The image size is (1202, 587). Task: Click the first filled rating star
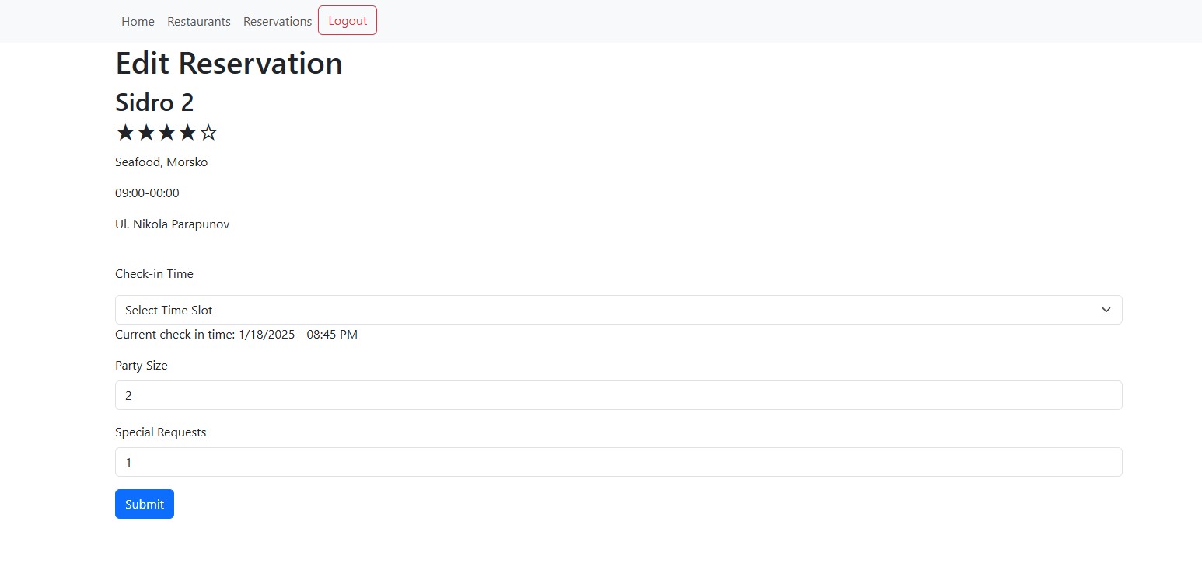click(x=125, y=133)
